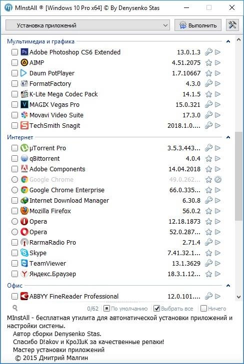Click the star icon next to Mozilla Firefox
This screenshot has width=244, height=364.
click(208, 211)
